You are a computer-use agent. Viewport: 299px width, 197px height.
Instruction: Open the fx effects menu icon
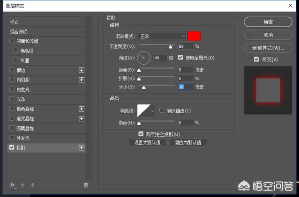pyautogui.click(x=13, y=185)
